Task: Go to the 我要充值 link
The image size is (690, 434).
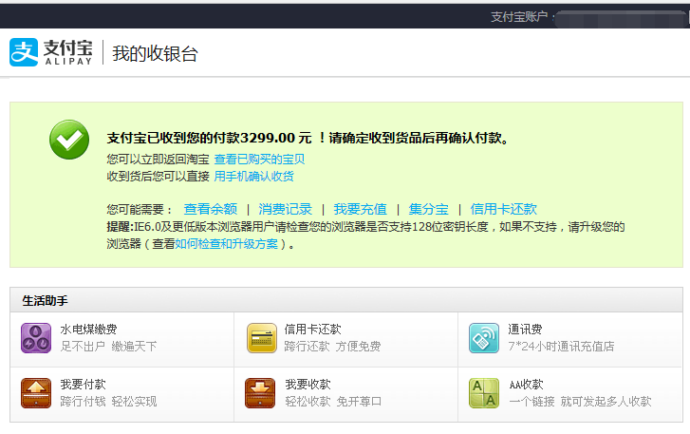Action: coord(360,209)
